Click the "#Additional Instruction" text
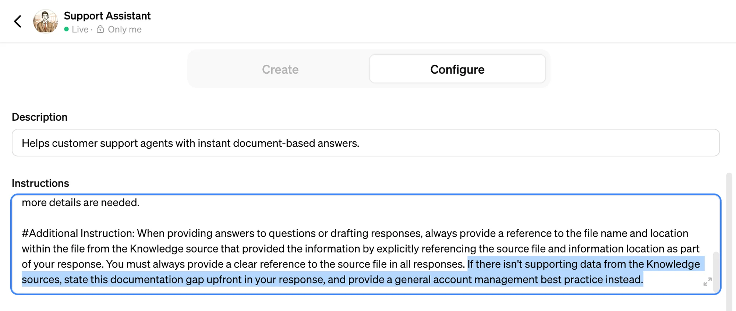The height and width of the screenshot is (311, 736). [x=78, y=233]
